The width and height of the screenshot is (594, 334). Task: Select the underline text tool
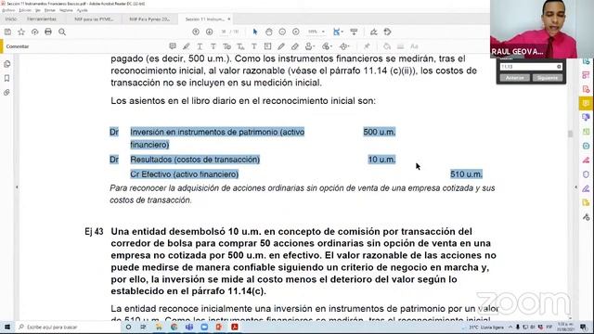200,46
